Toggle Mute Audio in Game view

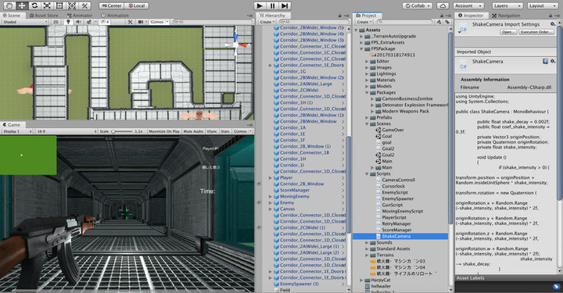click(x=193, y=131)
